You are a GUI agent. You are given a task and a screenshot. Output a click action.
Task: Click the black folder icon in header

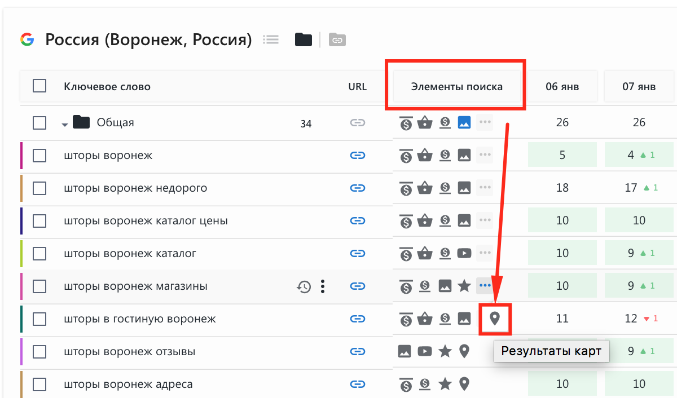[x=304, y=40]
